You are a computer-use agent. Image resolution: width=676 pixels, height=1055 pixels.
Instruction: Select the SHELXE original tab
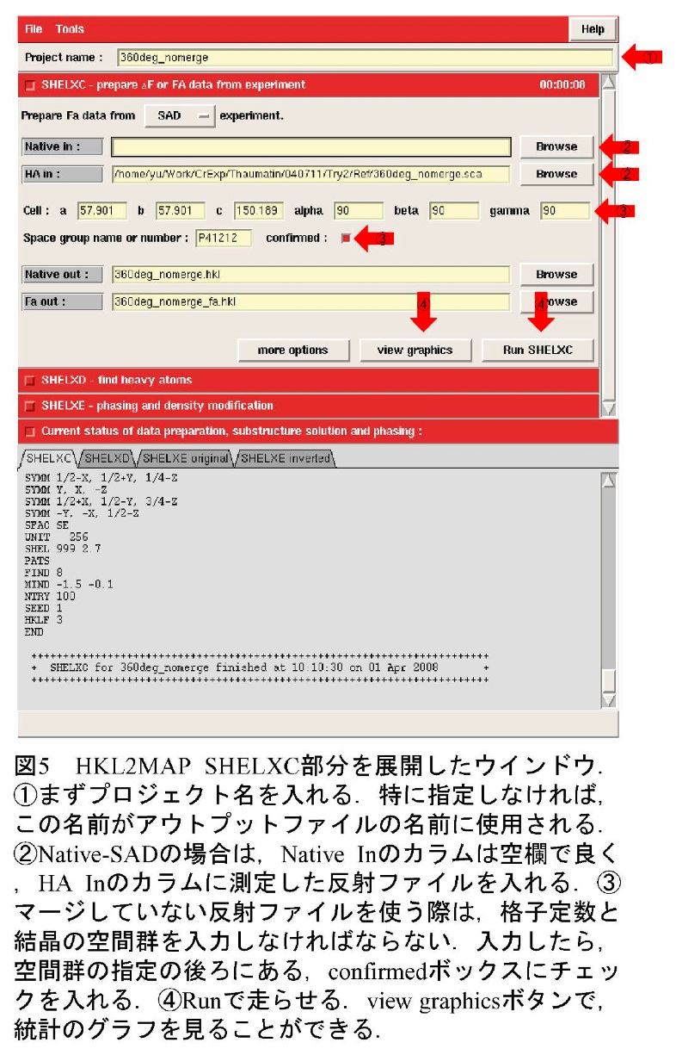tap(184, 458)
